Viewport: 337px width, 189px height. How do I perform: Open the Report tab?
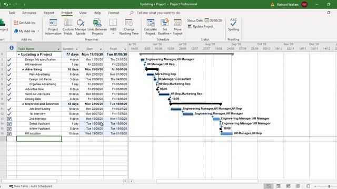[x=49, y=13]
